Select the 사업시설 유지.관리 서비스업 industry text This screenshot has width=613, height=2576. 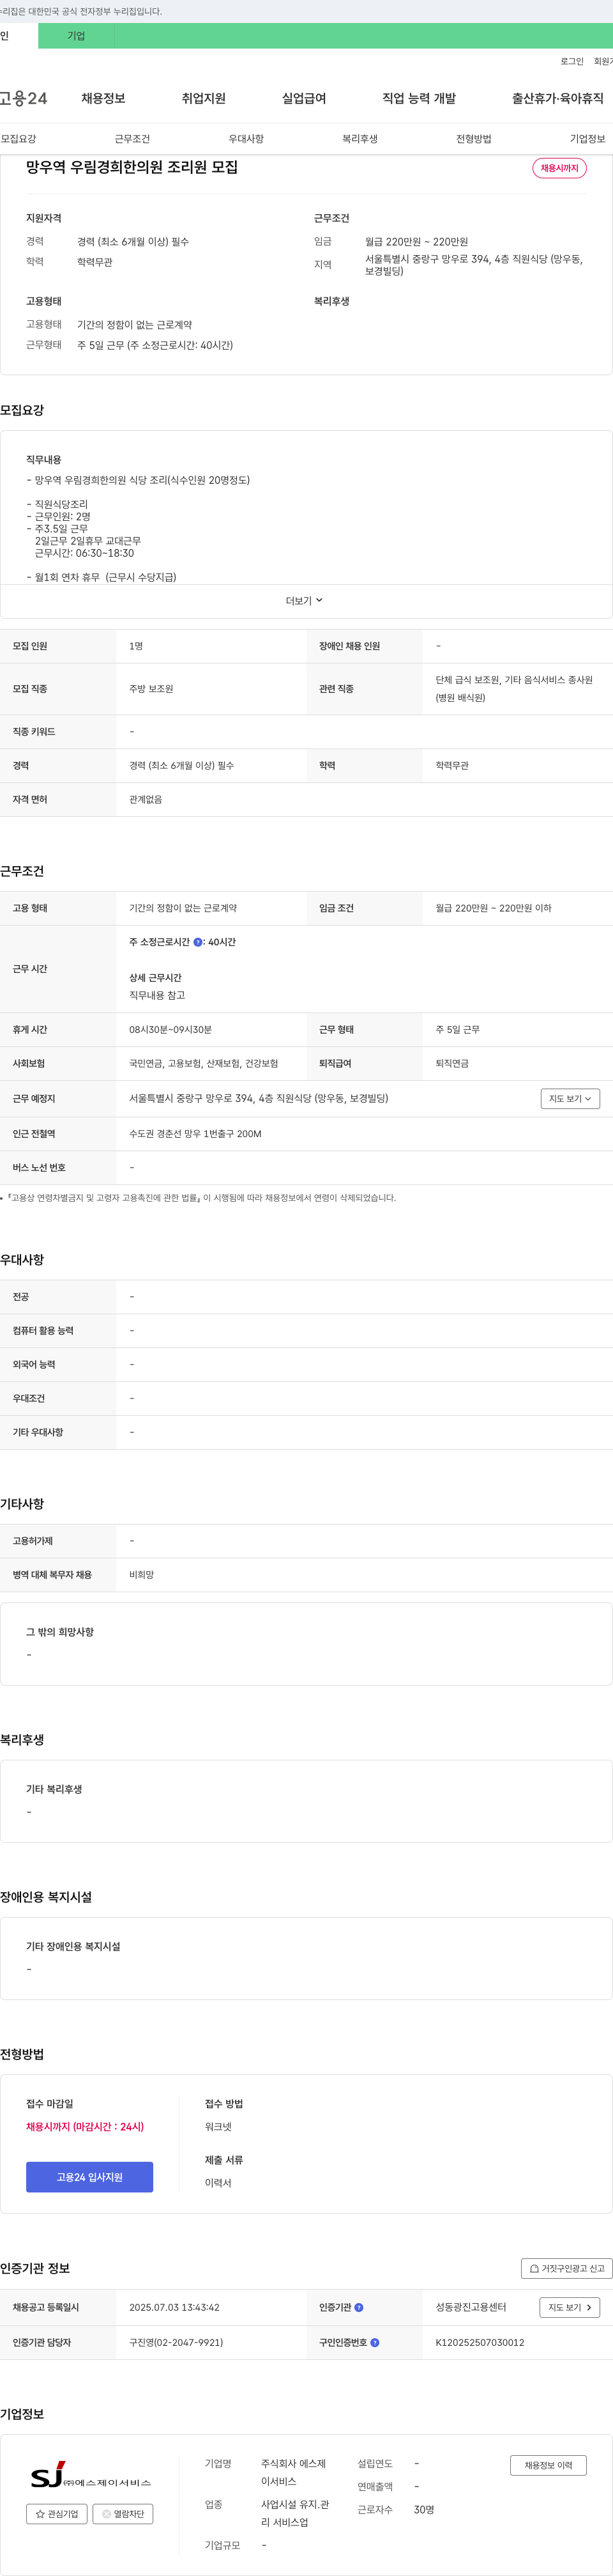(x=294, y=2514)
